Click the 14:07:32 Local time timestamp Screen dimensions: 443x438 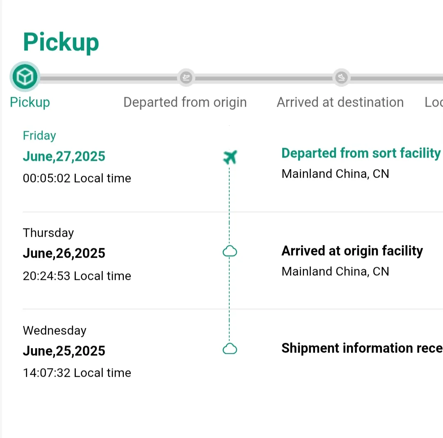tap(77, 373)
